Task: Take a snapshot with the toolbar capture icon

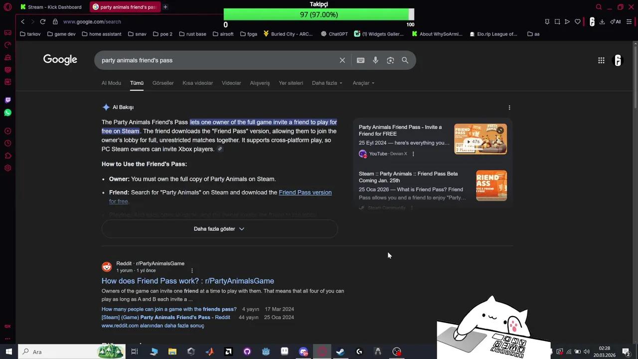Action: tap(557, 21)
